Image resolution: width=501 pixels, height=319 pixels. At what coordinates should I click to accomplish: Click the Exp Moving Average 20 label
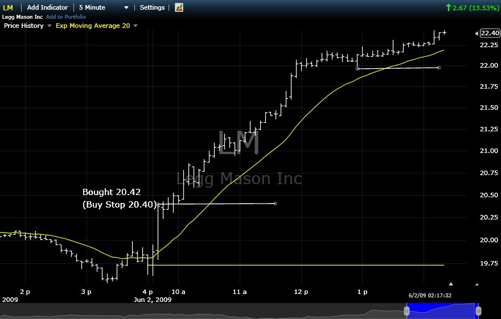click(x=93, y=26)
